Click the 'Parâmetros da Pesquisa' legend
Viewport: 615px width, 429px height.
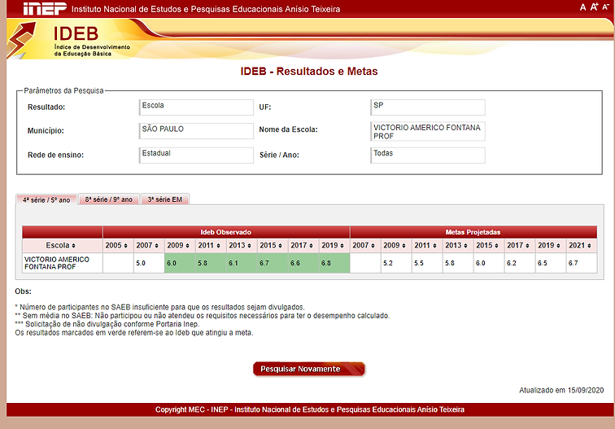pyautogui.click(x=64, y=90)
